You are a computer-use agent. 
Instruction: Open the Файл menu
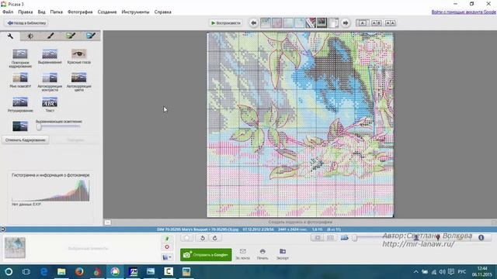8,12
